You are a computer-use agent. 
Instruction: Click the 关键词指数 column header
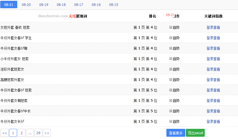tap(213, 16)
